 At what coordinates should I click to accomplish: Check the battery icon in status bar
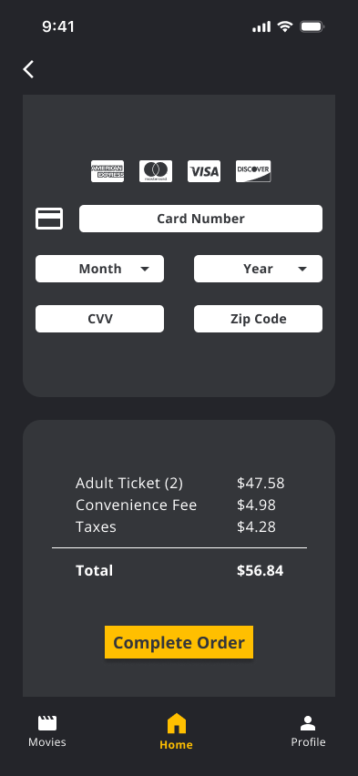point(312,26)
